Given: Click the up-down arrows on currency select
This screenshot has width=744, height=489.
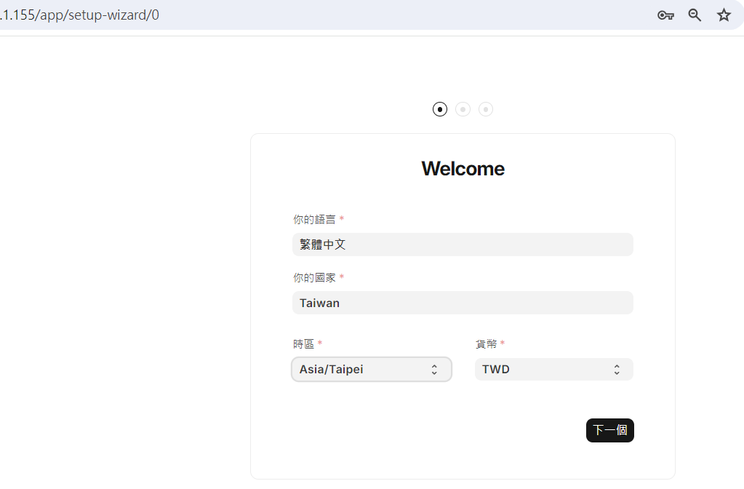Looking at the screenshot, I should point(617,370).
